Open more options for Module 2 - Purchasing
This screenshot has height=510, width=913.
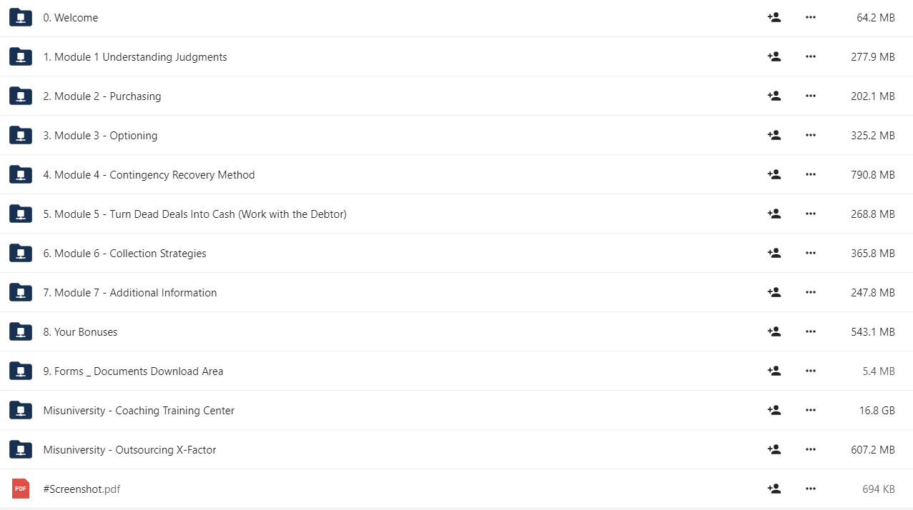coord(810,96)
